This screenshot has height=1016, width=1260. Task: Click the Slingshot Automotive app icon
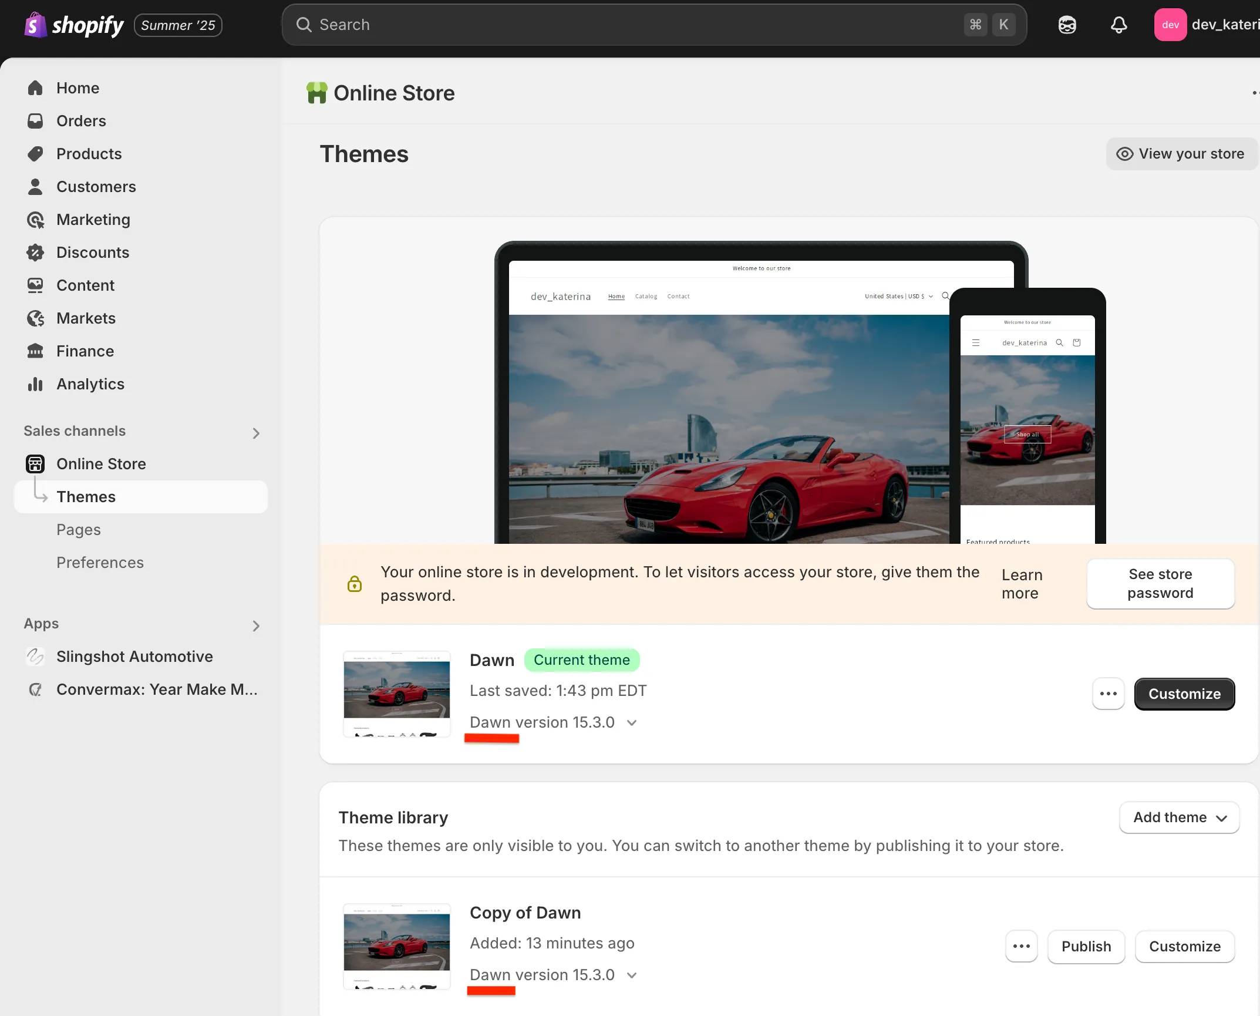pyautogui.click(x=35, y=657)
